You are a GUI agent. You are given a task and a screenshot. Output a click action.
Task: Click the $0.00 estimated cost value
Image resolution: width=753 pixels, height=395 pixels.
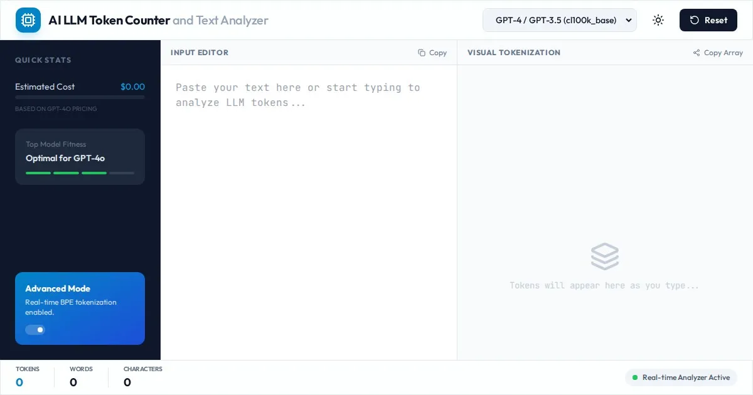(132, 87)
